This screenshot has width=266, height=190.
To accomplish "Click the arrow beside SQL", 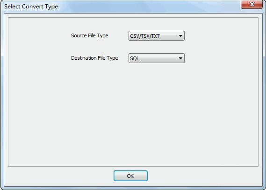I will 180,58.
